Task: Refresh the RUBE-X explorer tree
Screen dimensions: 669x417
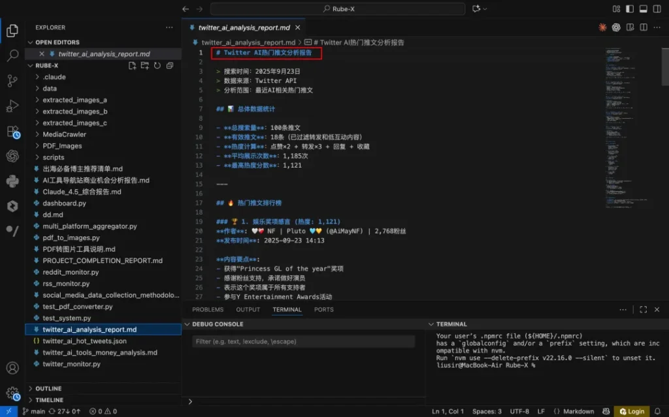Action: pyautogui.click(x=157, y=66)
